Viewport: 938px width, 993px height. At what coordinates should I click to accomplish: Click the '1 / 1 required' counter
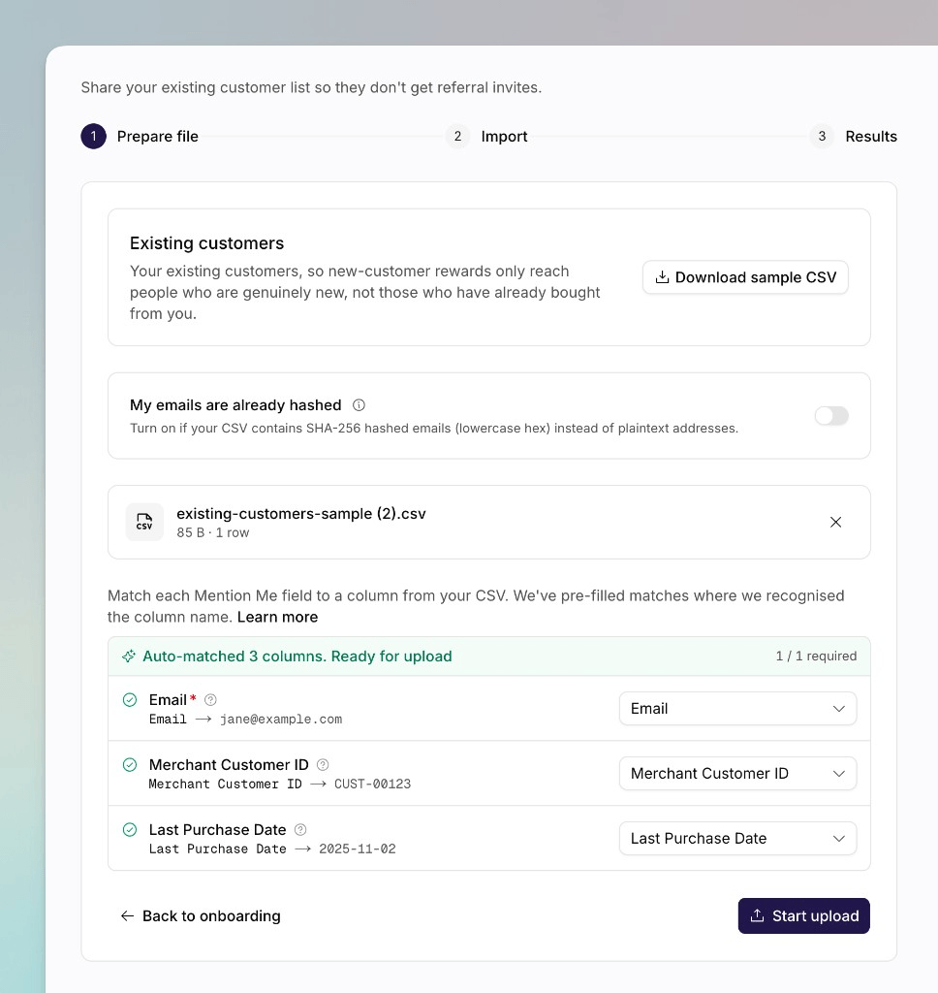pyautogui.click(x=816, y=657)
